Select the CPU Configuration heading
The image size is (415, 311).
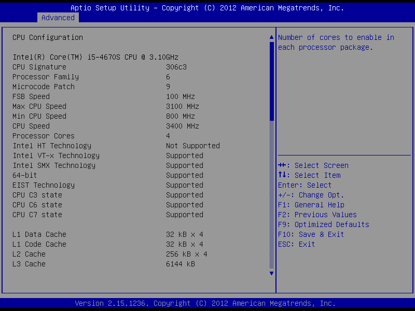click(x=48, y=37)
